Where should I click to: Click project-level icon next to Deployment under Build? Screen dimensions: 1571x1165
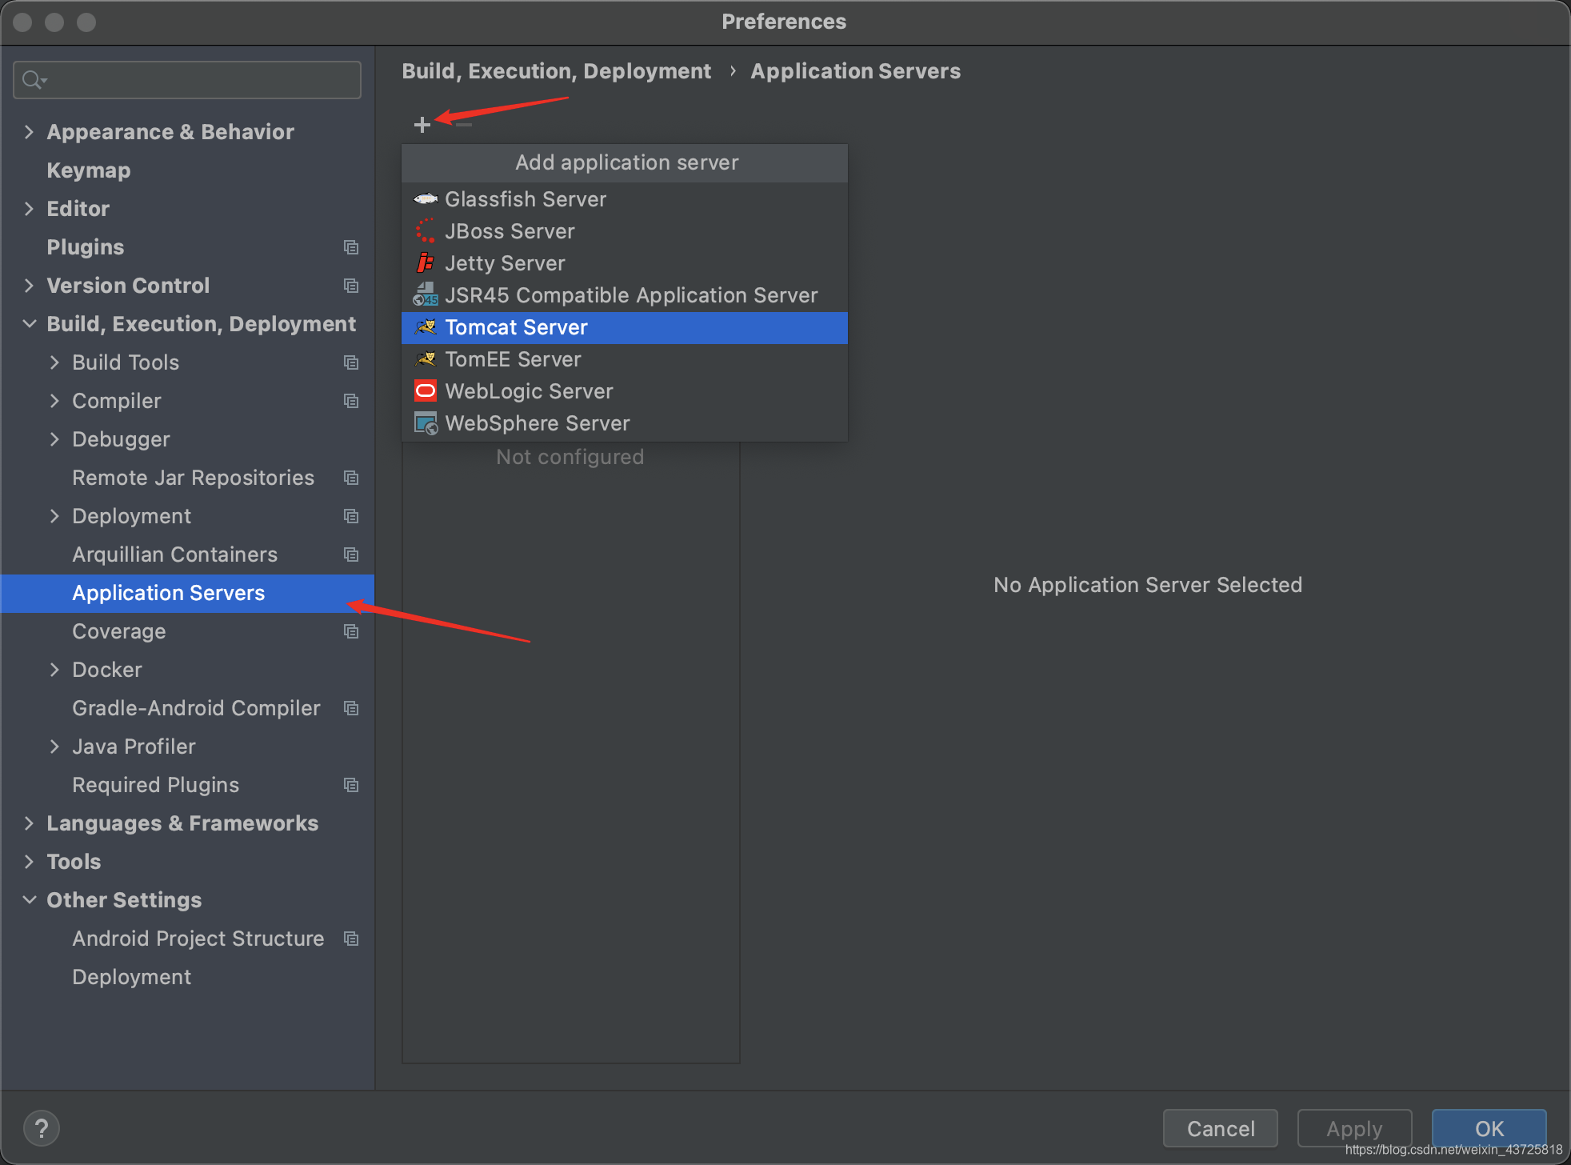351,516
